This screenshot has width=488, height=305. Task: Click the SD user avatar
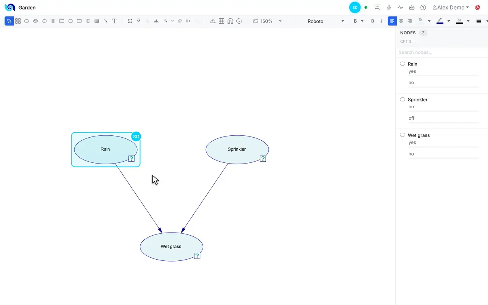pos(355,7)
